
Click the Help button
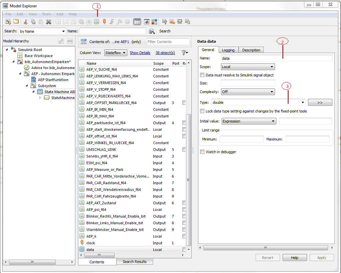[x=295, y=258]
